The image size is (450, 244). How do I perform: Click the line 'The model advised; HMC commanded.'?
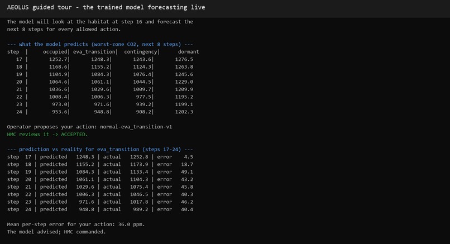pos(56,232)
